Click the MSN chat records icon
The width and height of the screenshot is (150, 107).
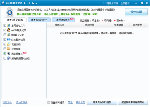click(x=9, y=35)
